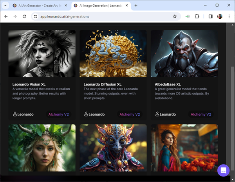235x182 pixels.
Task: Close the AI Art Generator tab
Action: pos(66,5)
